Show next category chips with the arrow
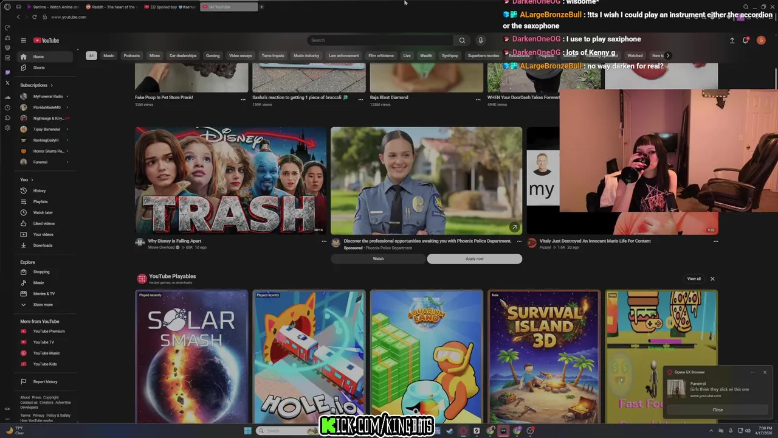Viewport: 778px width, 438px height. (x=667, y=55)
